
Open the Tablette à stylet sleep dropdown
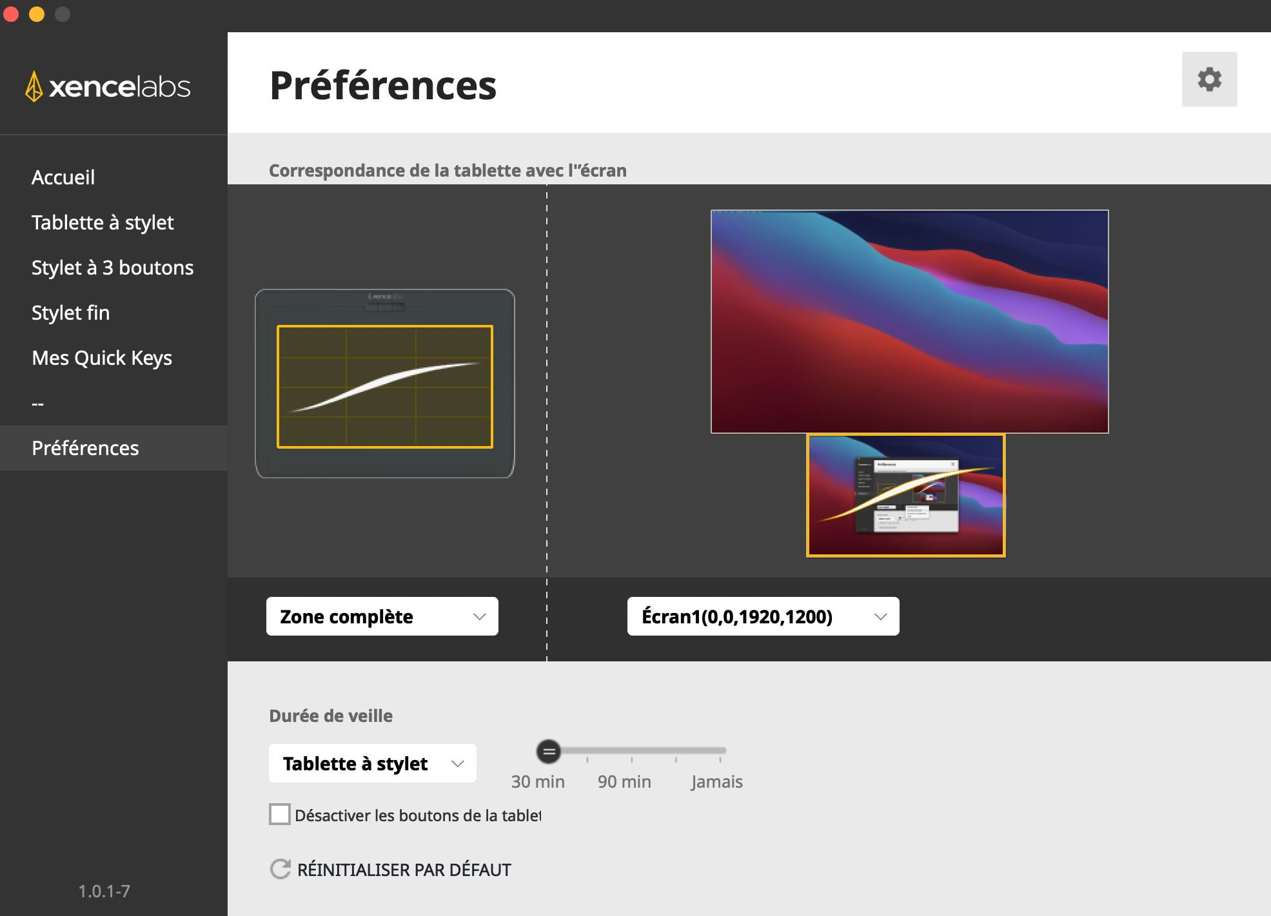pyautogui.click(x=372, y=763)
